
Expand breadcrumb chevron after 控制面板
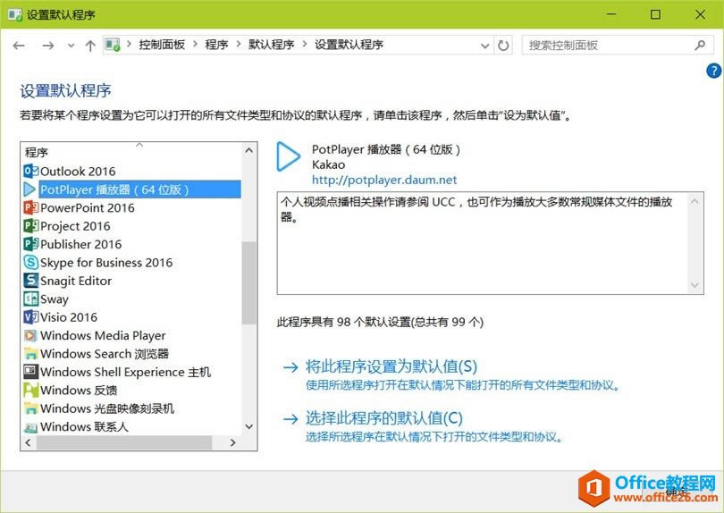(195, 45)
